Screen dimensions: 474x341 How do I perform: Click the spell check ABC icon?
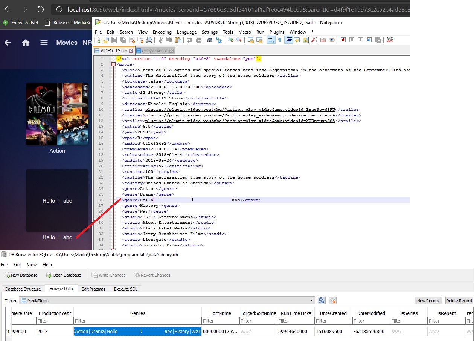coord(390,40)
